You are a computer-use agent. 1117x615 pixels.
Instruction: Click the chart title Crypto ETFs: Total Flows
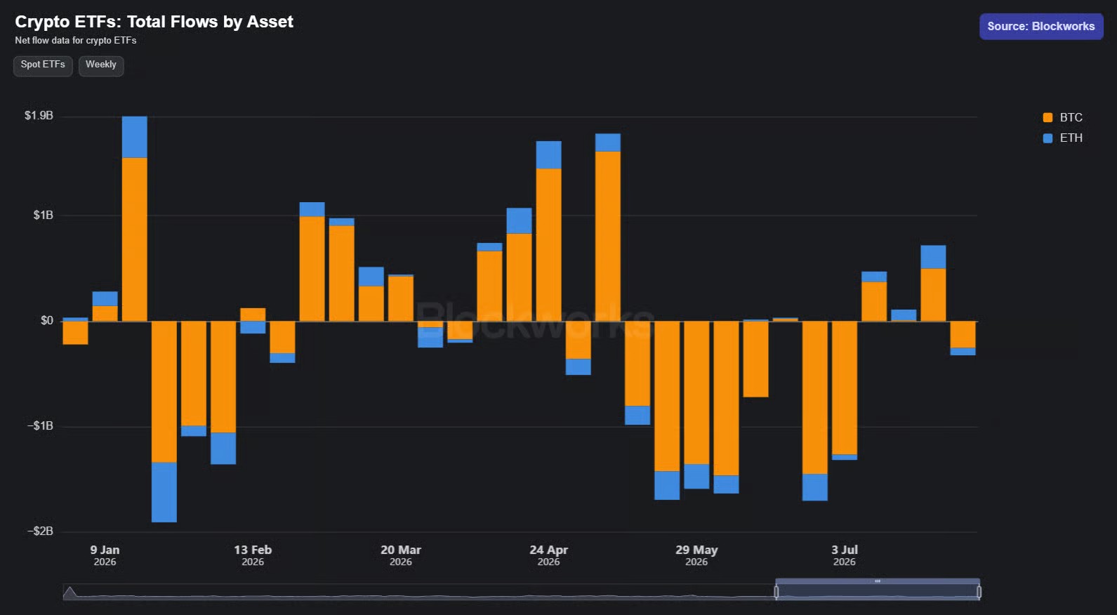154,22
